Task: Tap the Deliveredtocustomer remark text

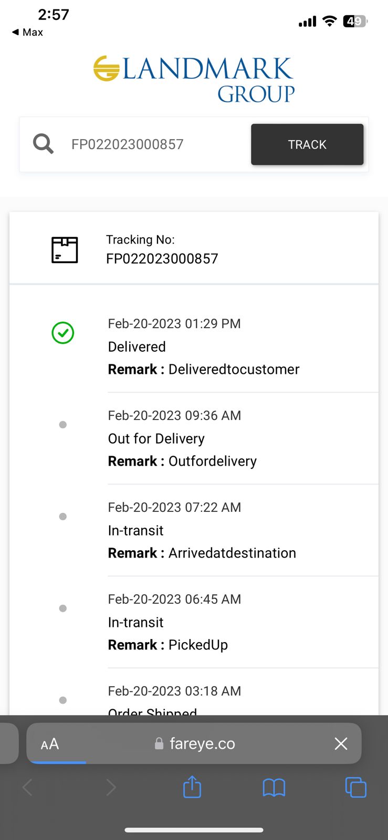Action: pyautogui.click(x=234, y=370)
